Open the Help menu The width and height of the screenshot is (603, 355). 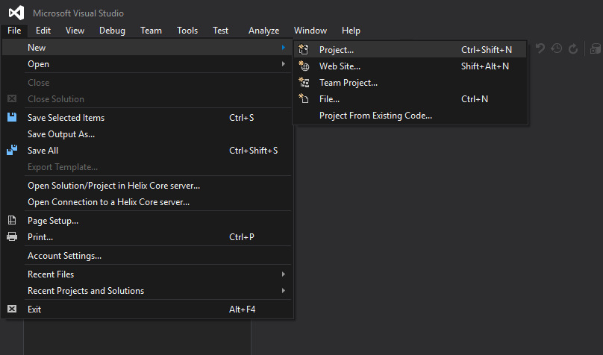(x=351, y=31)
